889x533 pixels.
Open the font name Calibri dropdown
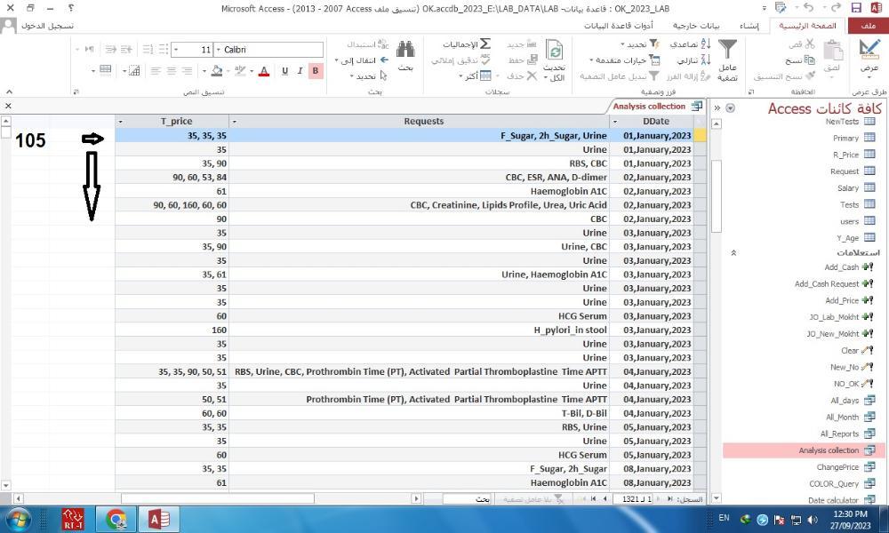pyautogui.click(x=219, y=50)
